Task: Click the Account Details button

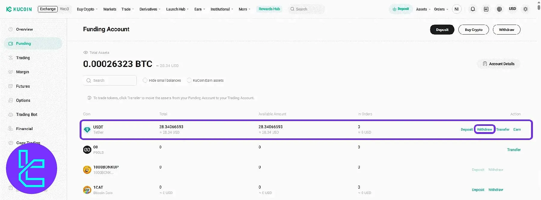Action: 498,64
